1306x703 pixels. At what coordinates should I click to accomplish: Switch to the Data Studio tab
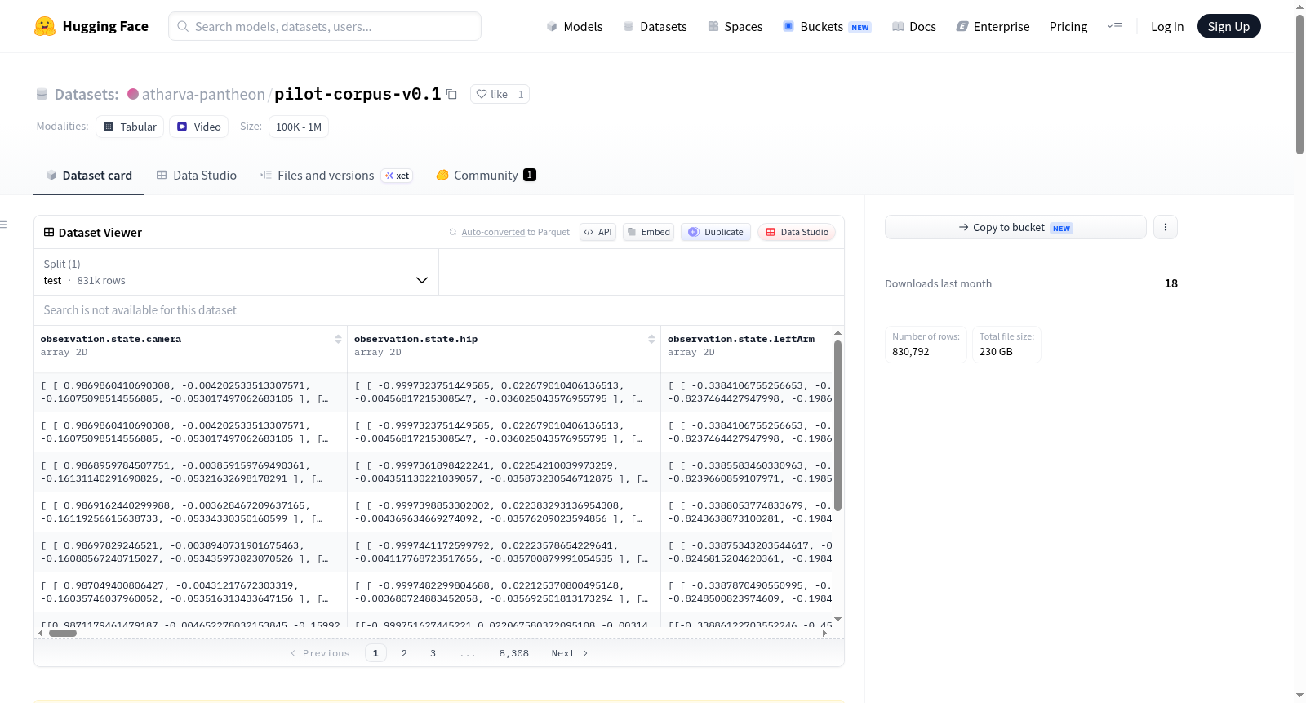tap(197, 175)
